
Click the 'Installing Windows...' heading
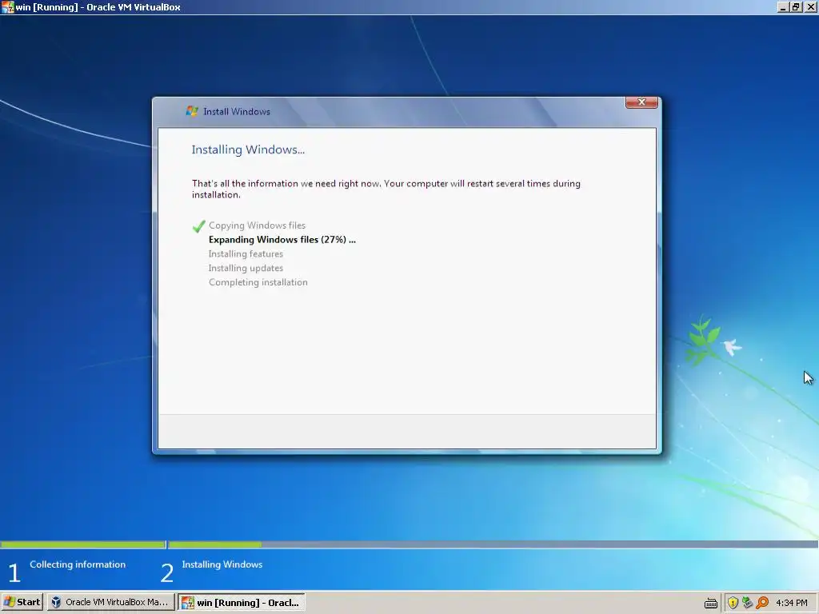(x=248, y=150)
